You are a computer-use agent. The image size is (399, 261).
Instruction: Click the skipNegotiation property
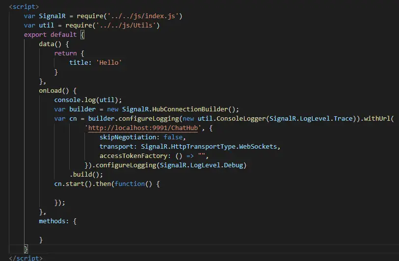pyautogui.click(x=128, y=137)
